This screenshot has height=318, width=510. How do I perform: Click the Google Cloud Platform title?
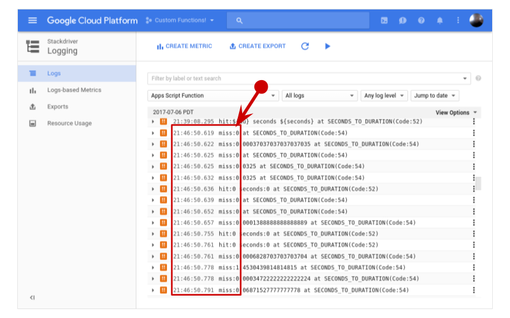(x=92, y=20)
